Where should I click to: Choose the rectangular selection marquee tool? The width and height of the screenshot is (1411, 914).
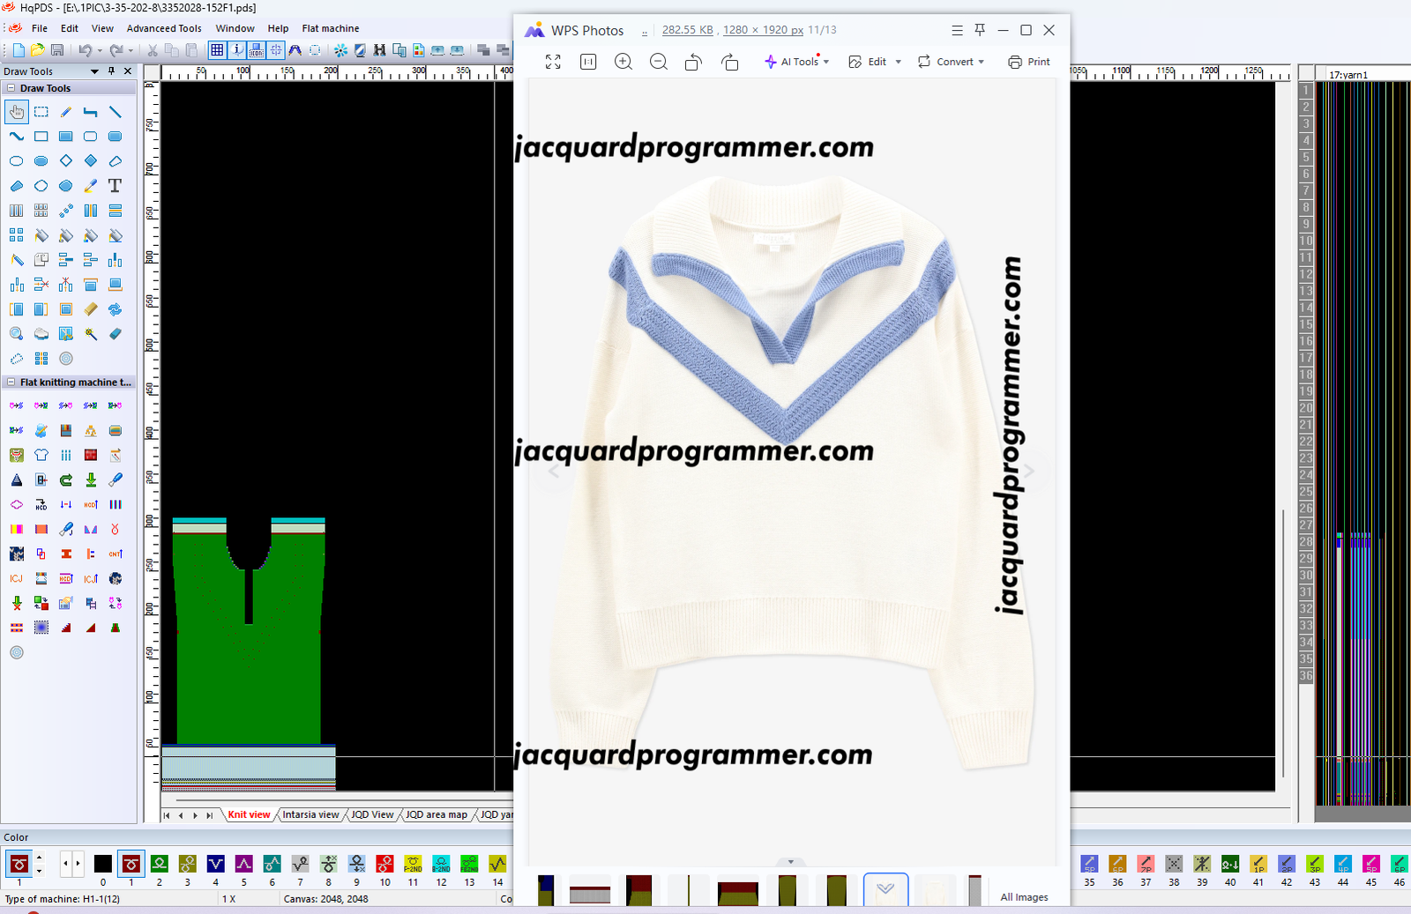(41, 112)
